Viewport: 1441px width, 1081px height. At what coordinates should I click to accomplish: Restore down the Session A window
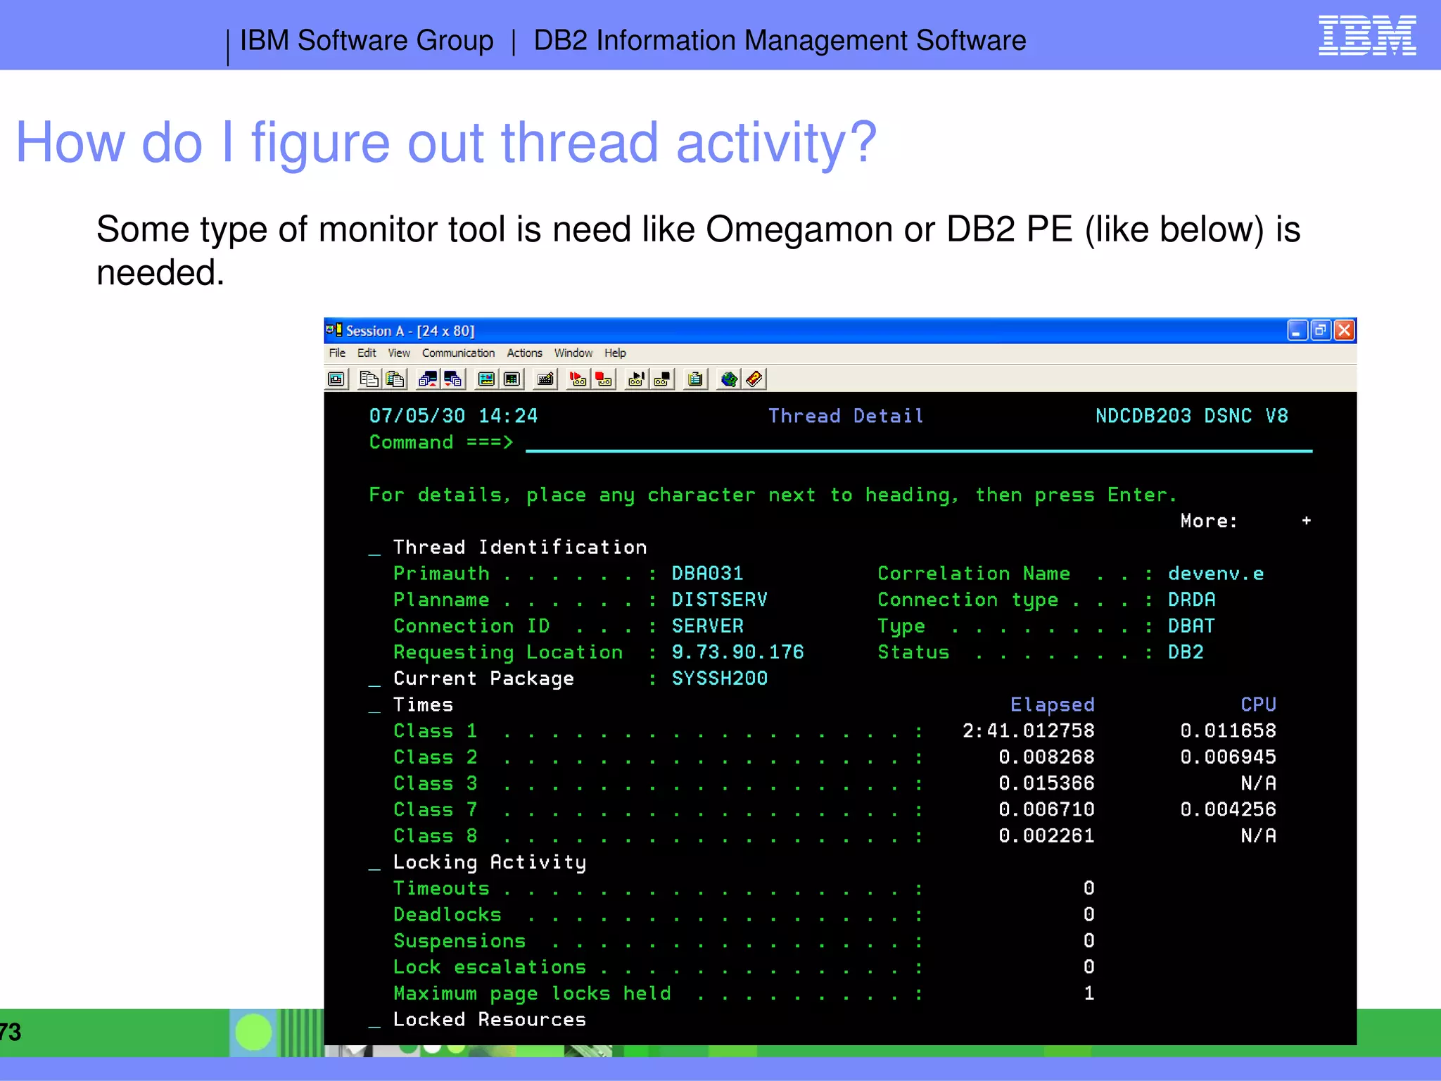1321,330
